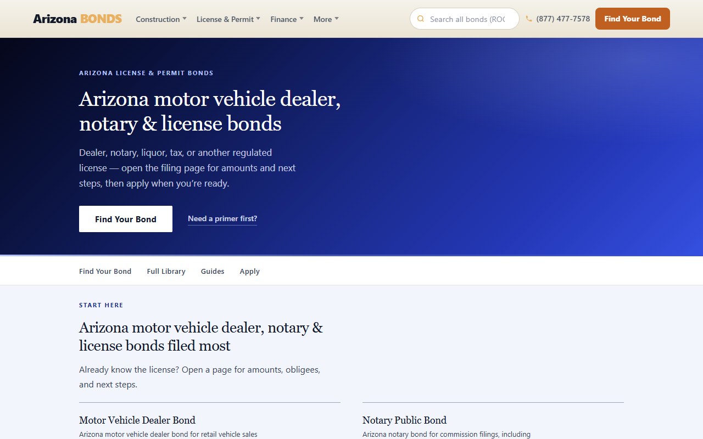Open the License & Permit dropdown

pos(228,19)
